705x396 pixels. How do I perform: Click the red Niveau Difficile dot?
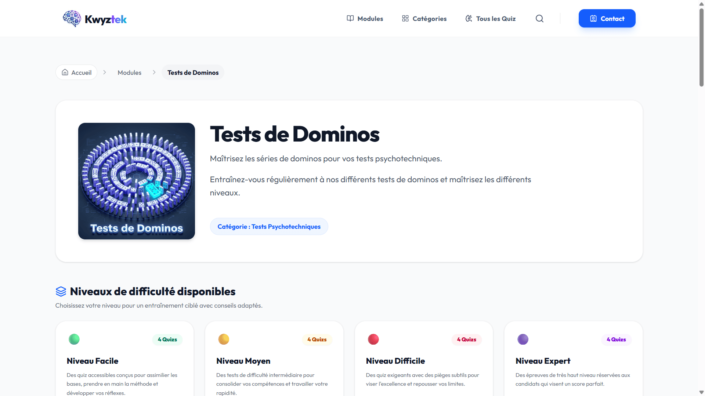pos(373,339)
